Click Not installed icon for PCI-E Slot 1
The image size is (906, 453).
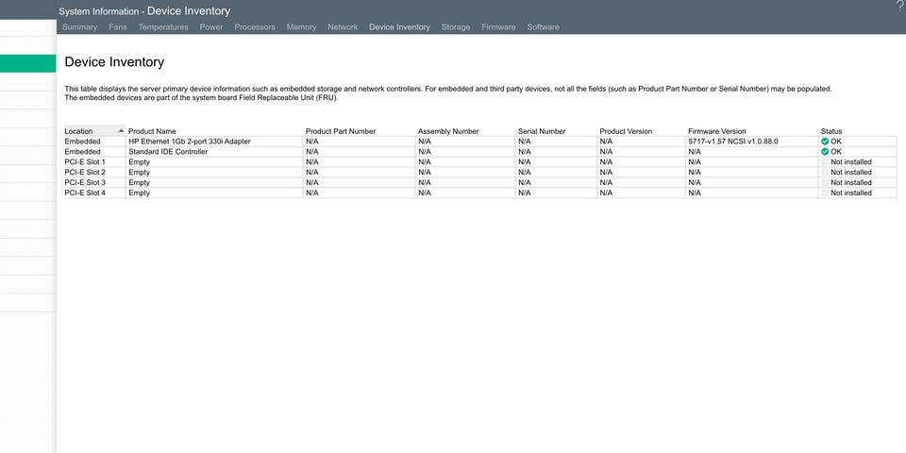(825, 162)
